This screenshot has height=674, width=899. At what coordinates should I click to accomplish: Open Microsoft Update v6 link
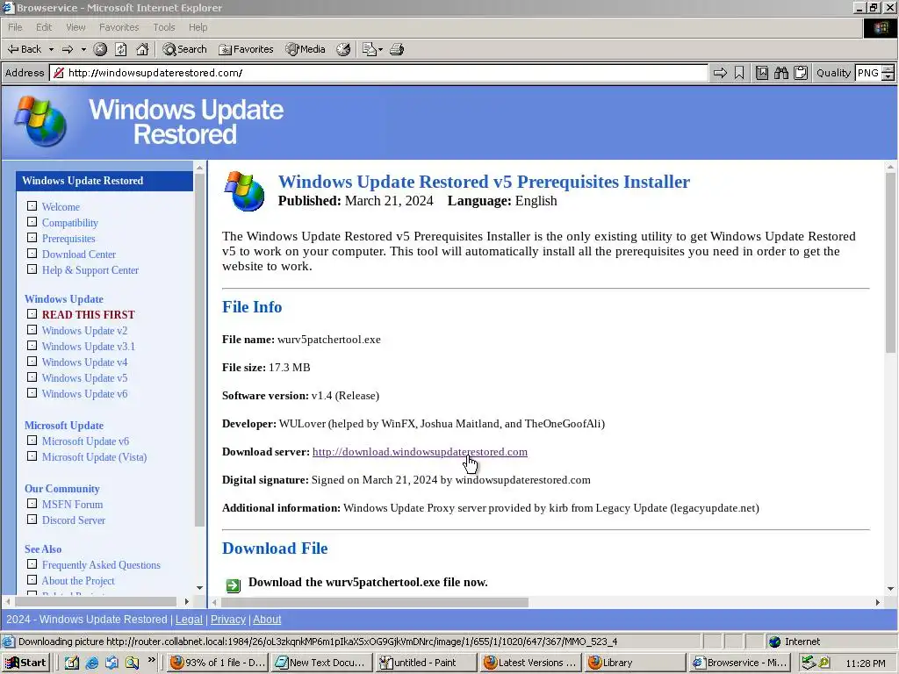[85, 441]
